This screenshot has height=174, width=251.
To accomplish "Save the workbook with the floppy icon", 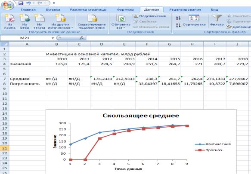I will click(x=21, y=3).
